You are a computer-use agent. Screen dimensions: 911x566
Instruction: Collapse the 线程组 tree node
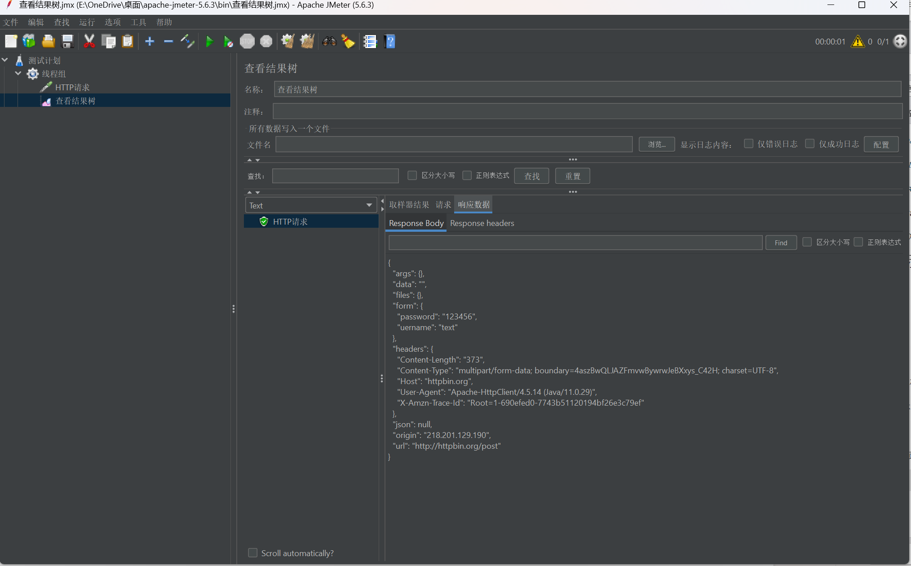click(x=18, y=73)
